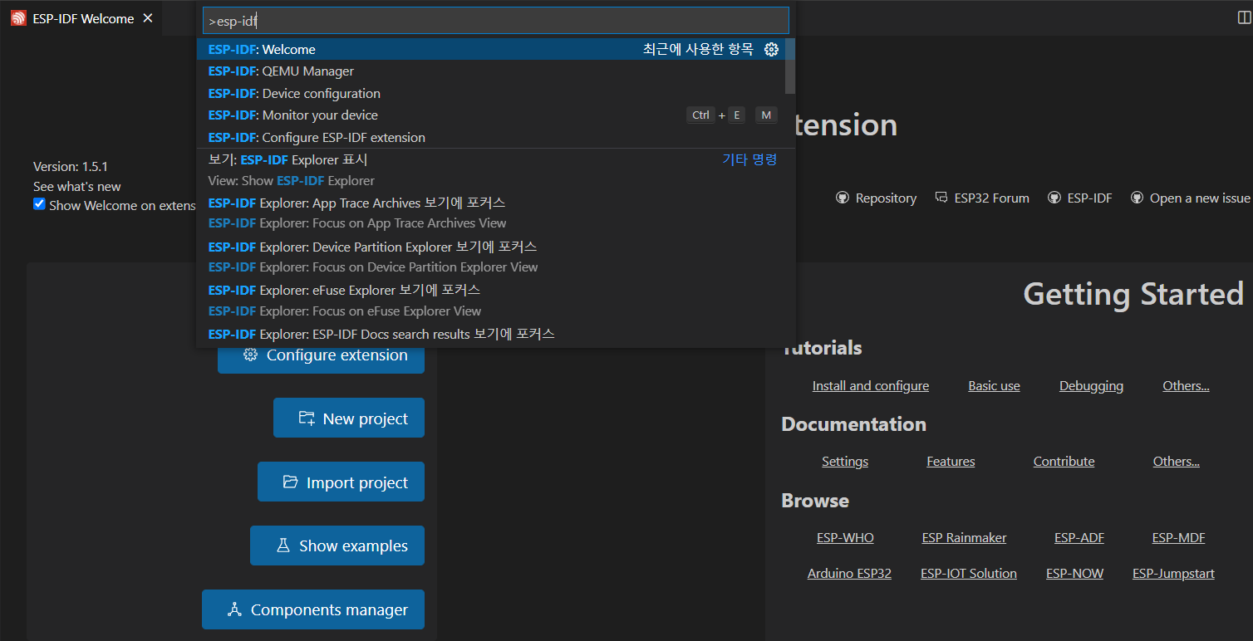The width and height of the screenshot is (1253, 641).
Task: Open the ESP-NOW link
Action: pos(1074,574)
